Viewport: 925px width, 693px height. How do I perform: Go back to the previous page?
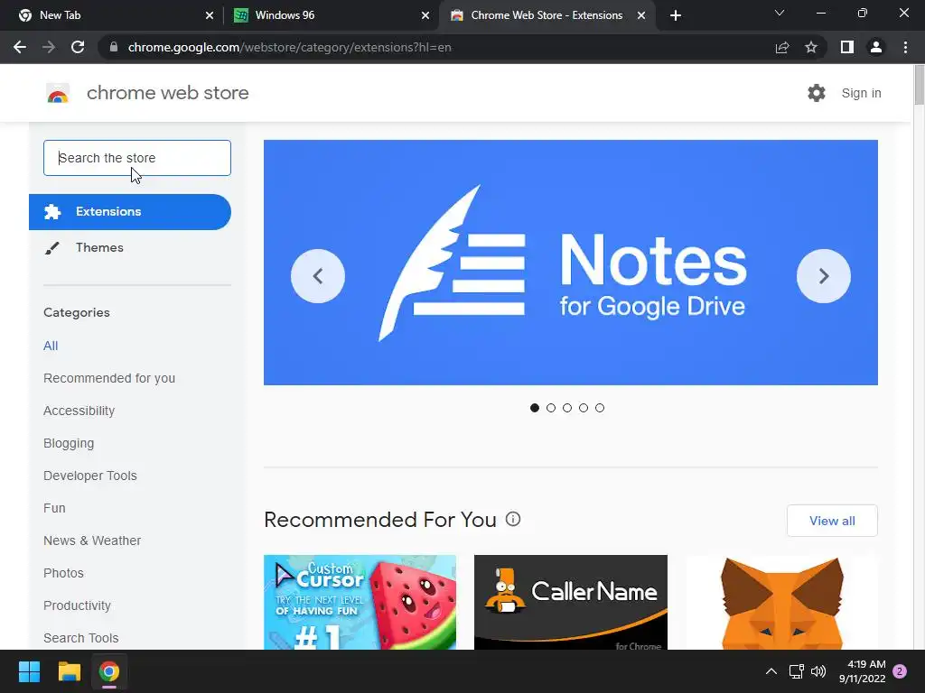pyautogui.click(x=20, y=47)
